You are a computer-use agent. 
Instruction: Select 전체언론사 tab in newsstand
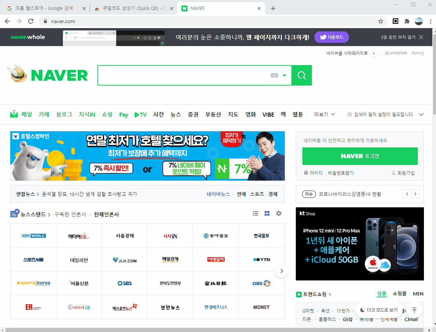(x=107, y=215)
